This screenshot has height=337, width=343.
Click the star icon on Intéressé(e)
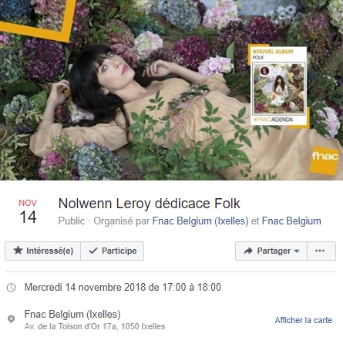(x=18, y=250)
